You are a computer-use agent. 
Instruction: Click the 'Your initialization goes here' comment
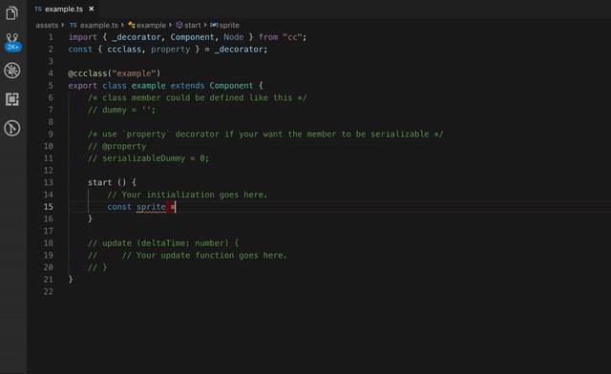tap(187, 195)
